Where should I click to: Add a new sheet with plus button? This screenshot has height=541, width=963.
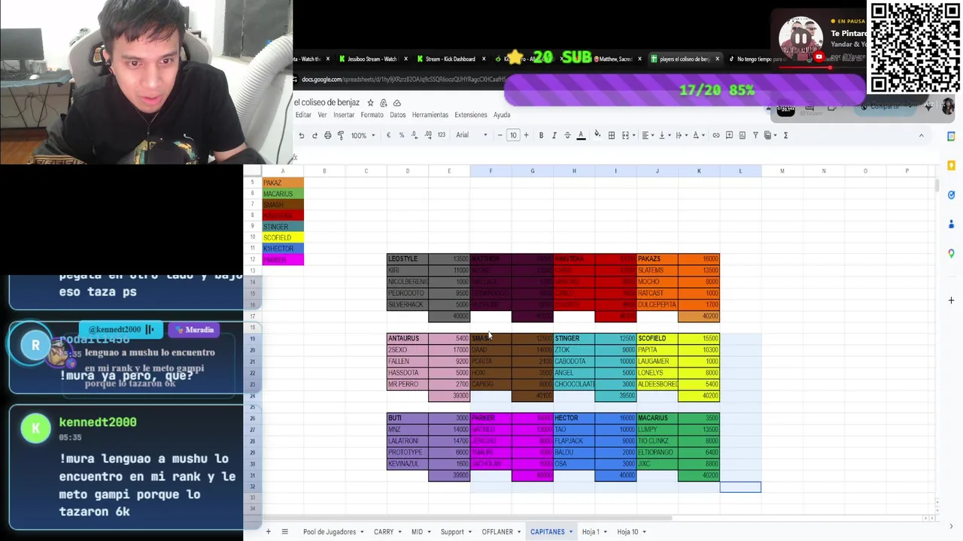coord(268,532)
